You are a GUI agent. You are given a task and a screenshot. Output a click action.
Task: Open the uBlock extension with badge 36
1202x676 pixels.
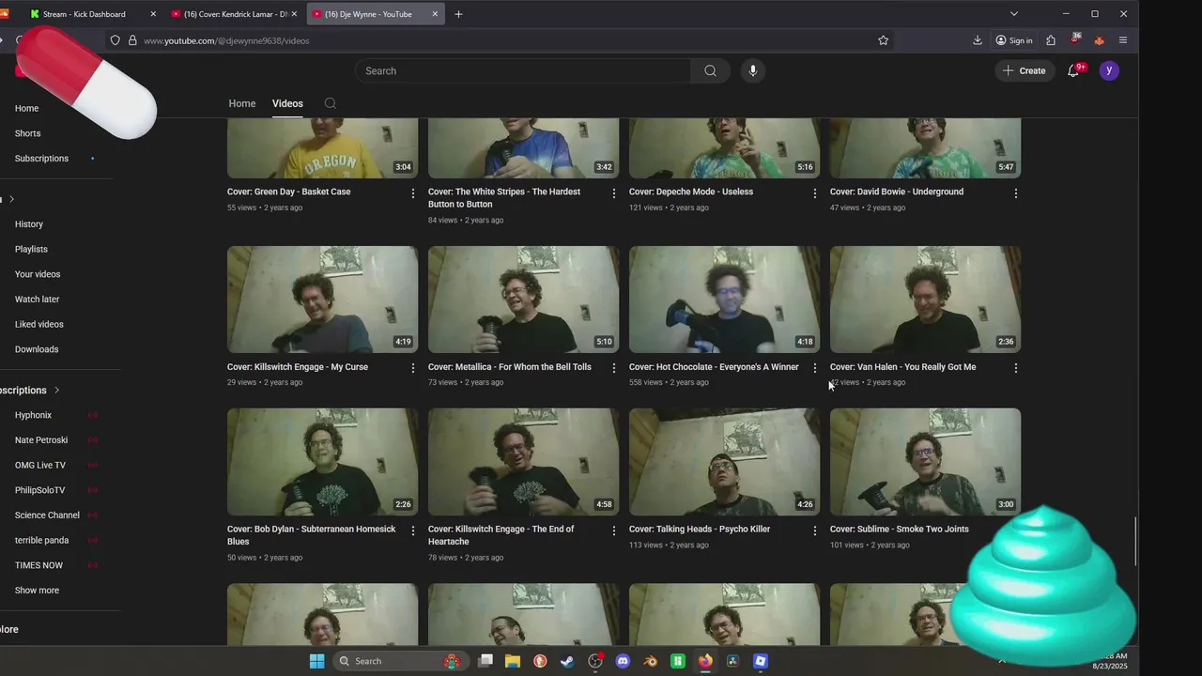pos(1075,40)
